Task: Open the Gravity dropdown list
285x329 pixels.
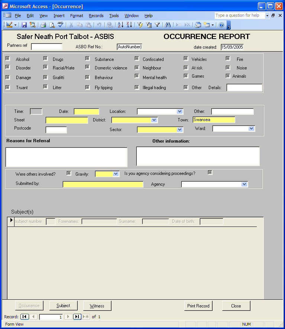Action: point(116,174)
